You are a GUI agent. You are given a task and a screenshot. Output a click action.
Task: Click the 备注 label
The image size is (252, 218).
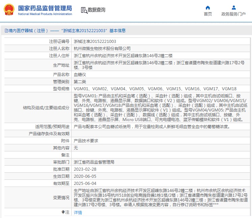(x=65, y=155)
